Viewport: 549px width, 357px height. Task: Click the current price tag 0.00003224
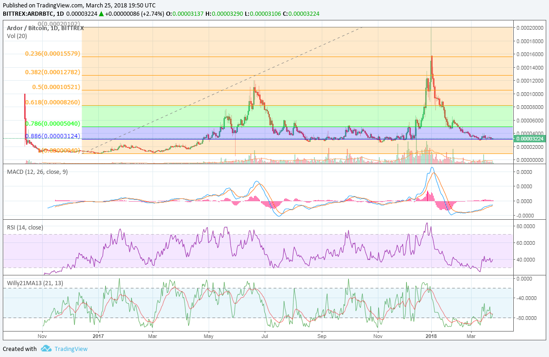pos(530,139)
